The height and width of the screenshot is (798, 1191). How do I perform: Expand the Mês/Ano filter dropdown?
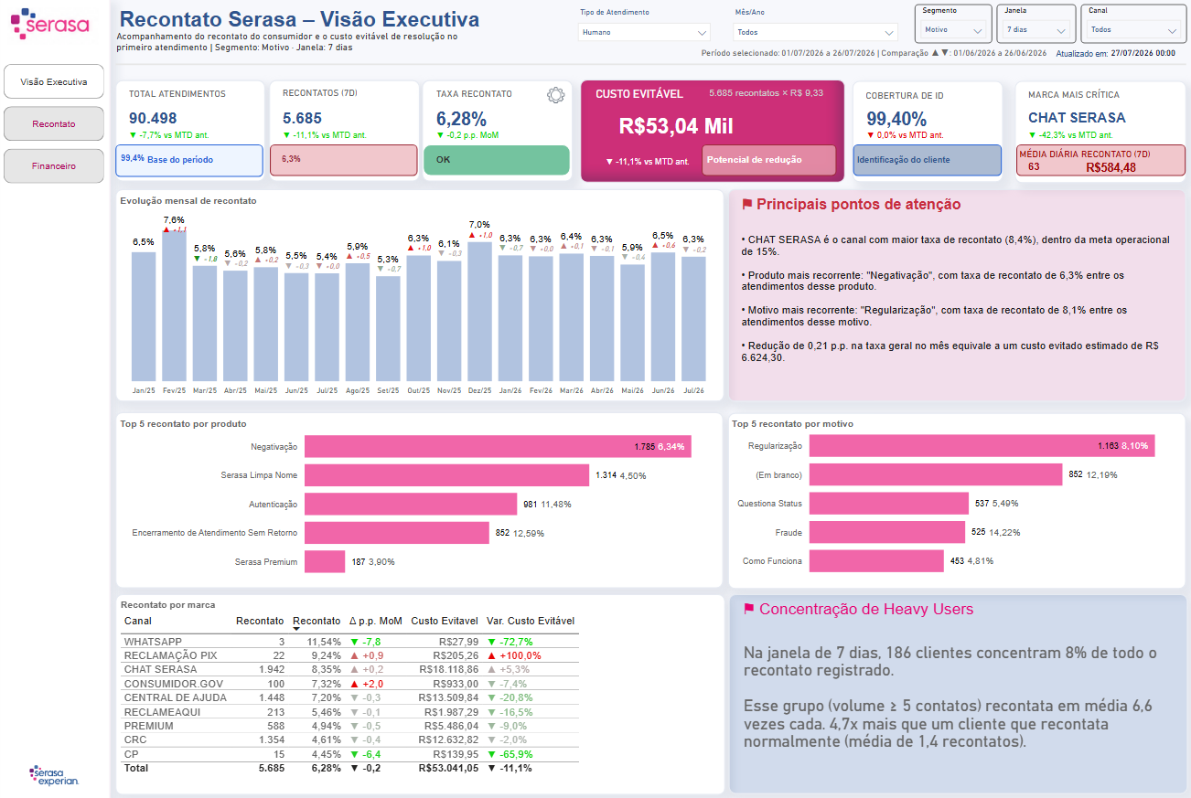click(816, 32)
